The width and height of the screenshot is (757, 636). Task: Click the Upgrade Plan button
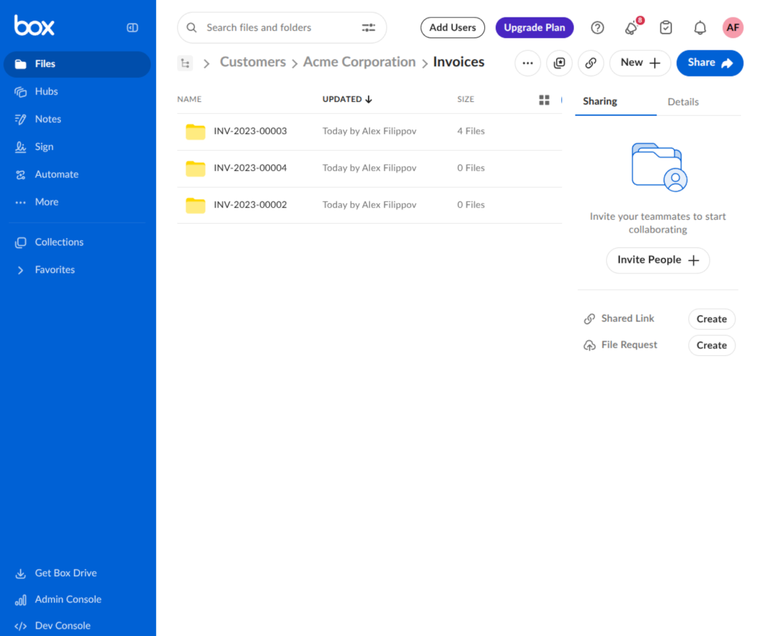pyautogui.click(x=535, y=27)
